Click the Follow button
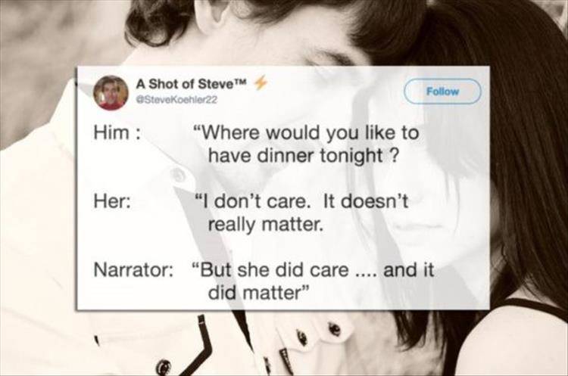The height and width of the screenshot is (376, 568). click(x=442, y=92)
